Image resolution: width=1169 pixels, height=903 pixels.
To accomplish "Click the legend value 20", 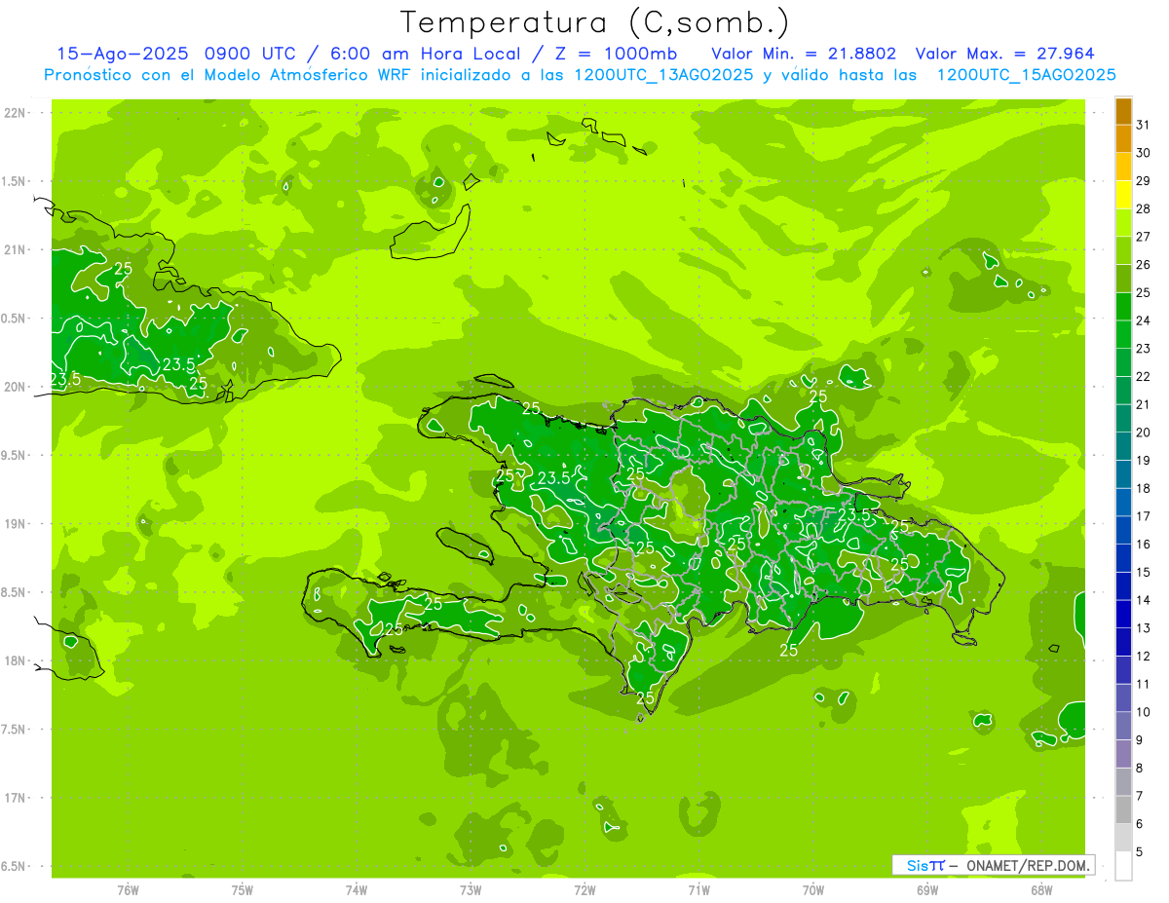I will [x=1144, y=433].
